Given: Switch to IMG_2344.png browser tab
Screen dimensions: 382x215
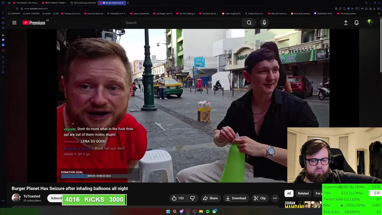Looking at the screenshot, I should [x=83, y=3].
